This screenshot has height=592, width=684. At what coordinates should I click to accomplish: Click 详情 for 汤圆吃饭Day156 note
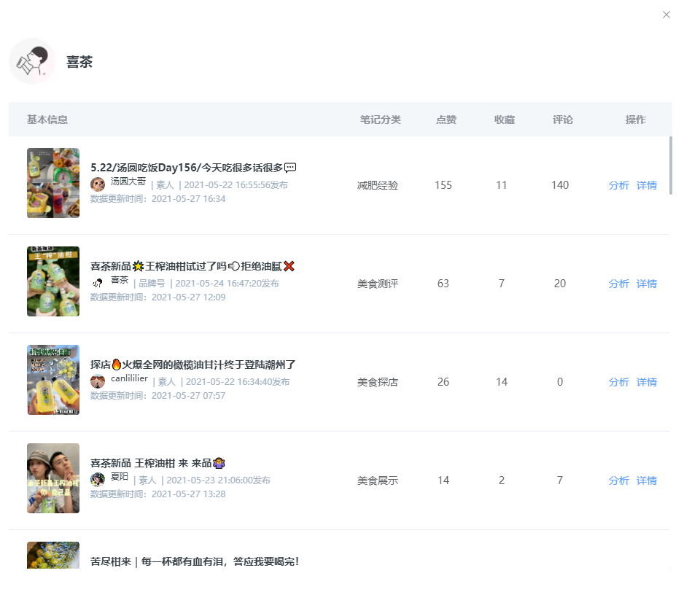[647, 185]
